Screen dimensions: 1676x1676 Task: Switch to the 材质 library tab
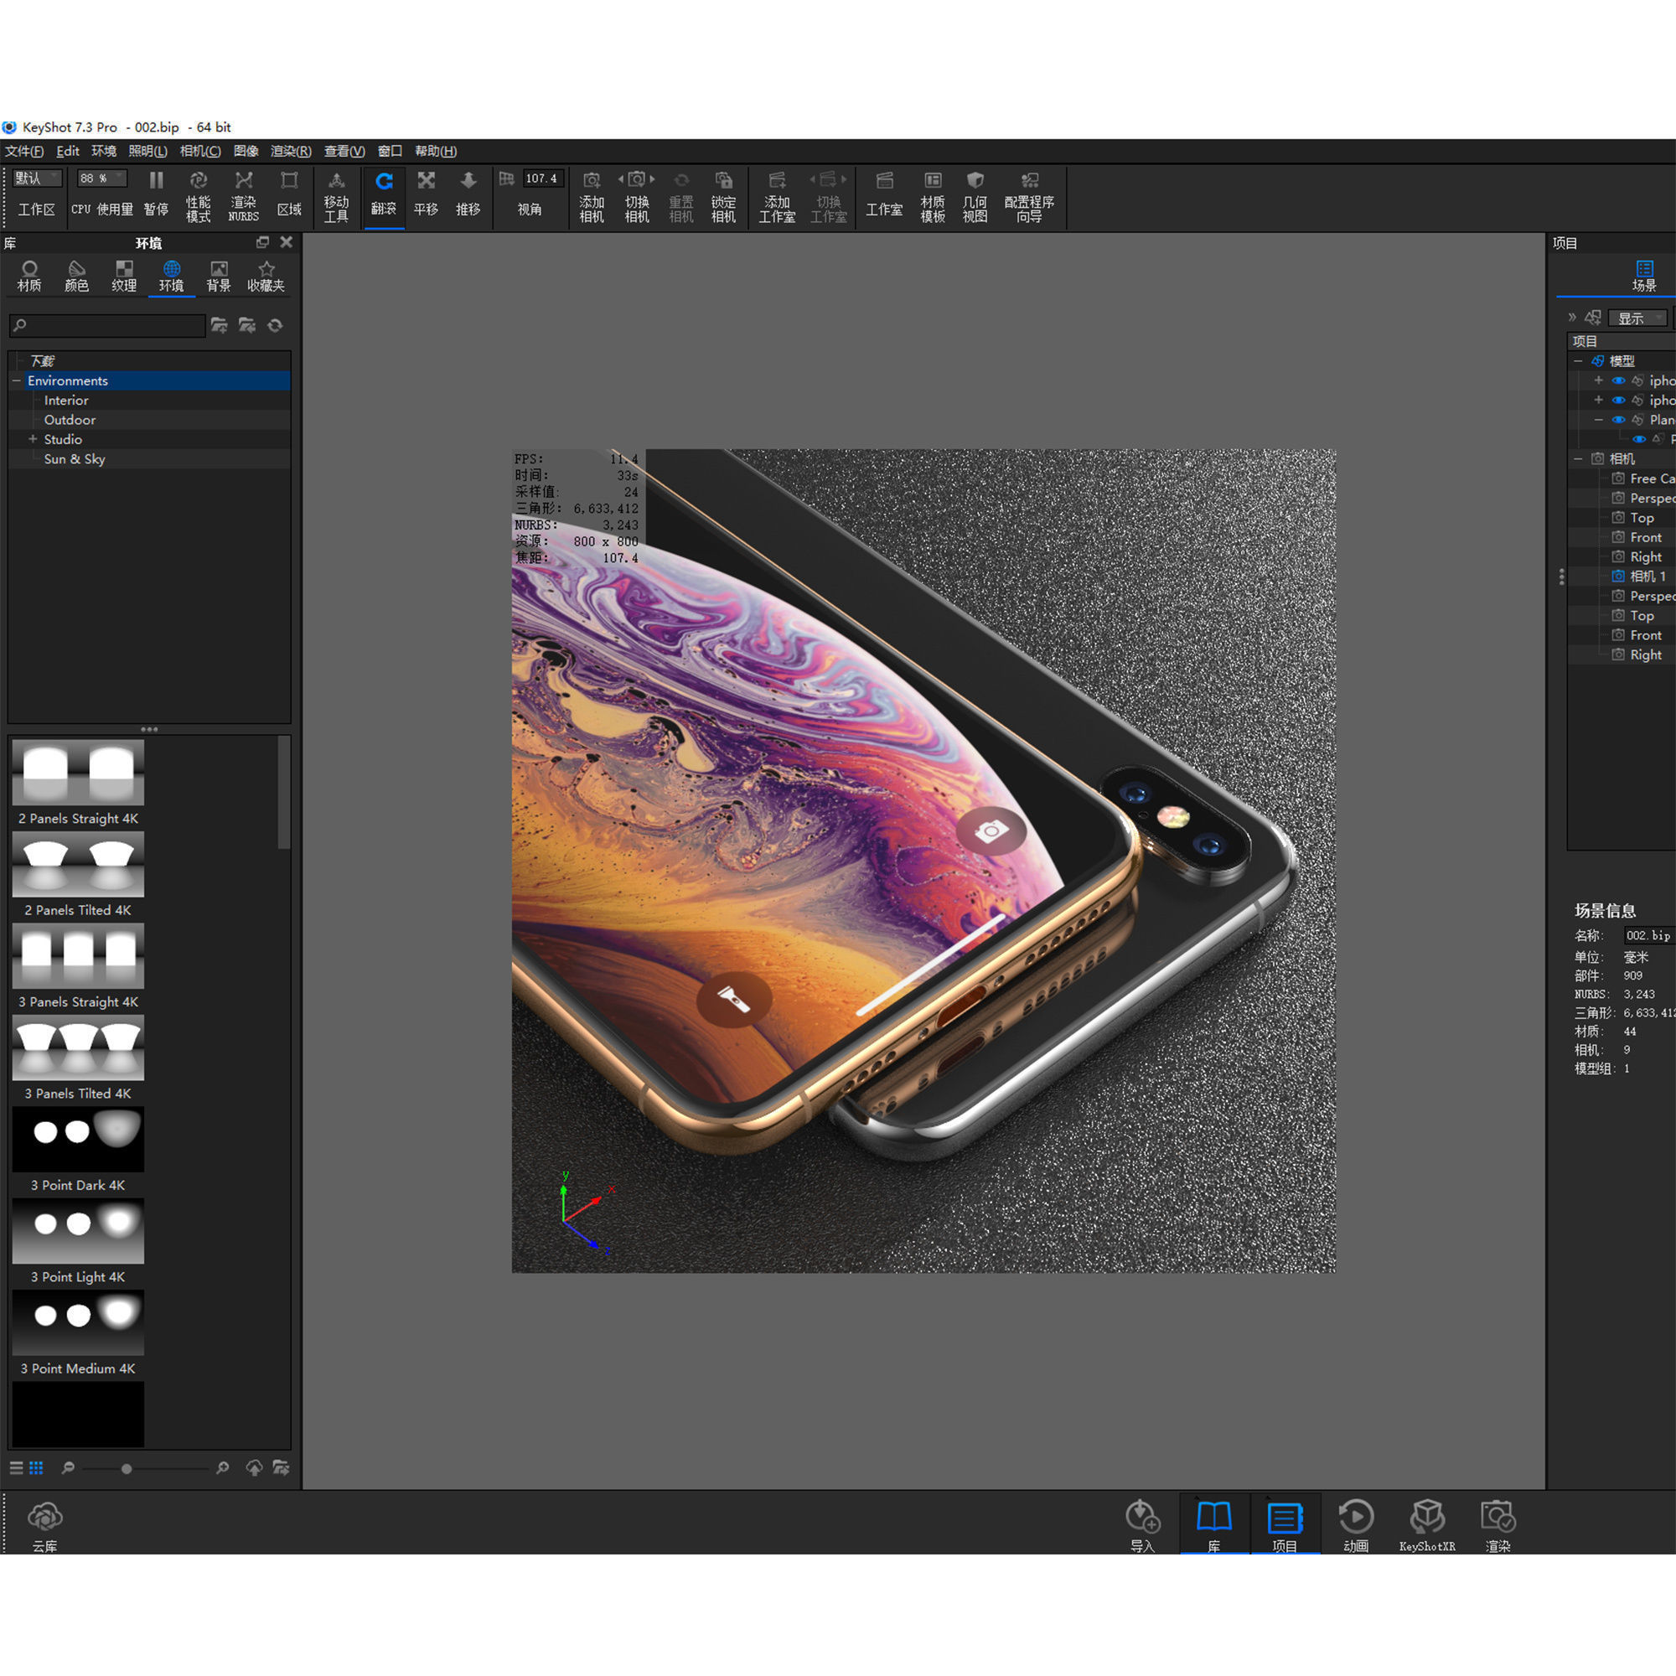click(x=29, y=276)
